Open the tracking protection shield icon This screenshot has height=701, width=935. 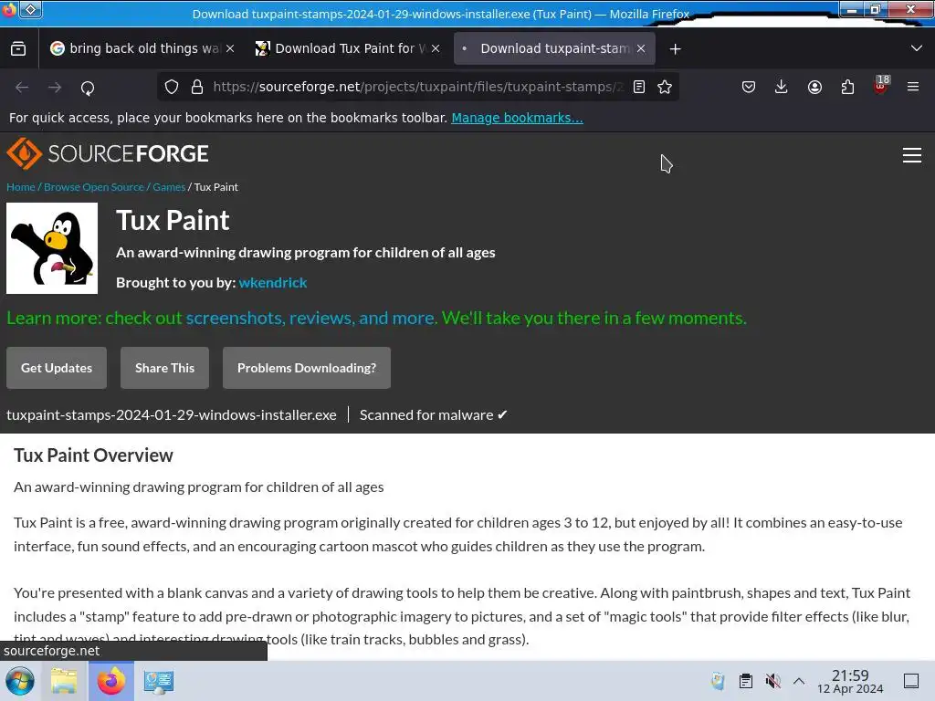point(172,87)
